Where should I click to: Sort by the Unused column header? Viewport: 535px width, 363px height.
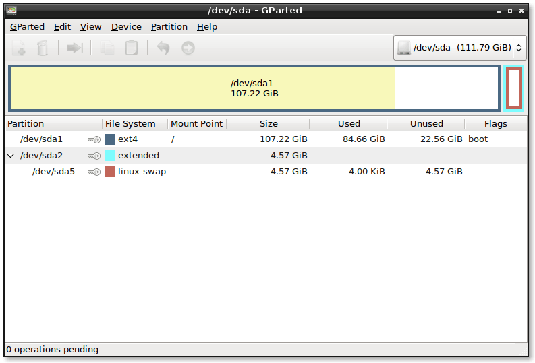tap(426, 124)
